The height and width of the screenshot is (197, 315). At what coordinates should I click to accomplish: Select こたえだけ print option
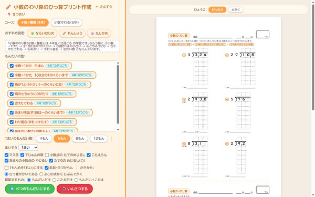pyautogui.click(x=54, y=180)
